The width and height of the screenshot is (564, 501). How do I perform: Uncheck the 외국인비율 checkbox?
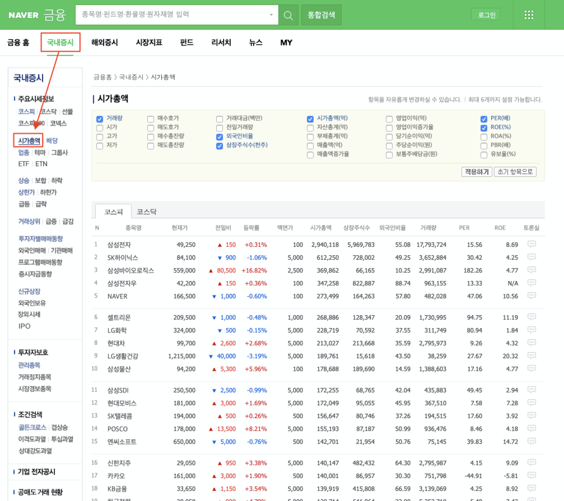(x=220, y=137)
